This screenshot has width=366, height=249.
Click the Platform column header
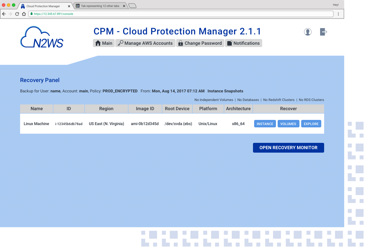pyautogui.click(x=208, y=109)
